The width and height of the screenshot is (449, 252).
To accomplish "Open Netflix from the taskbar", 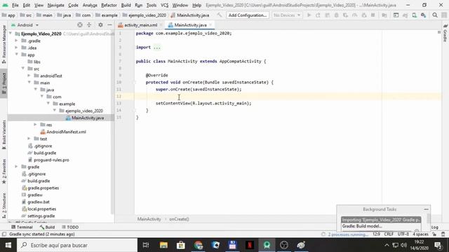I will 250,245.
